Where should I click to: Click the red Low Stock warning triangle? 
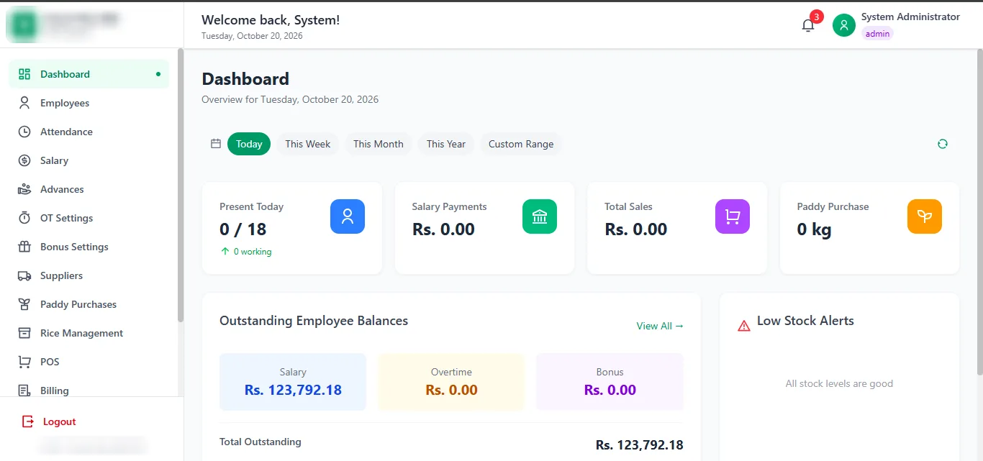tap(744, 326)
